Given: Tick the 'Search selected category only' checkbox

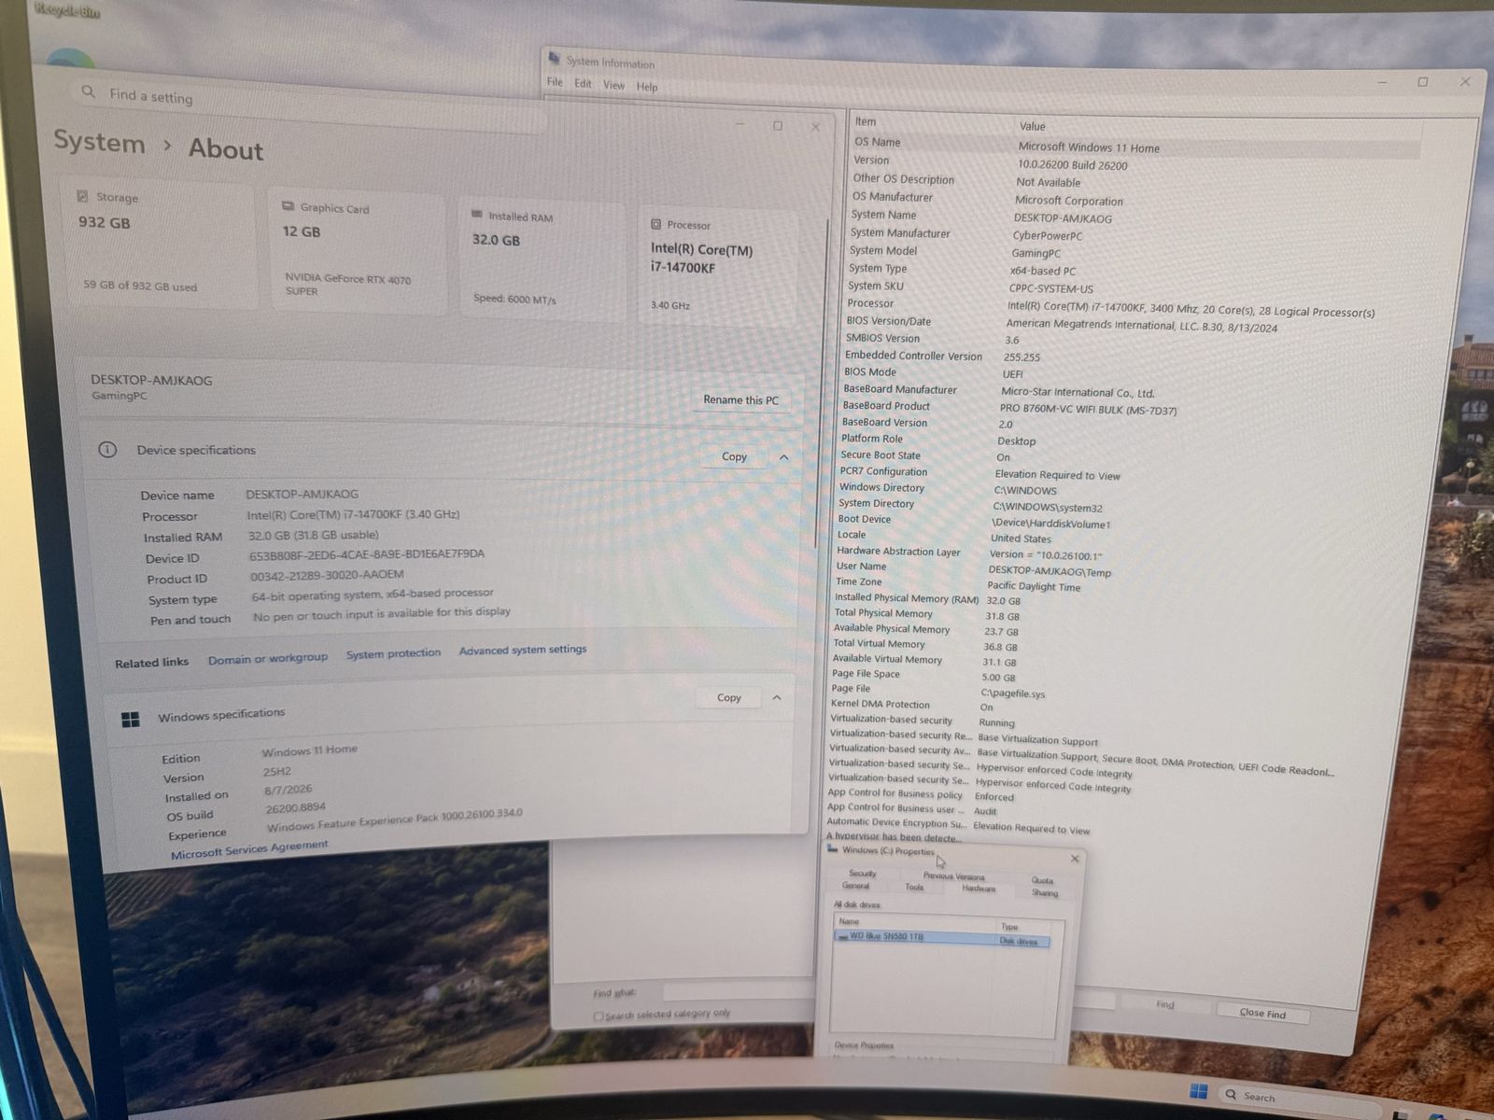Looking at the screenshot, I should click(x=599, y=1015).
